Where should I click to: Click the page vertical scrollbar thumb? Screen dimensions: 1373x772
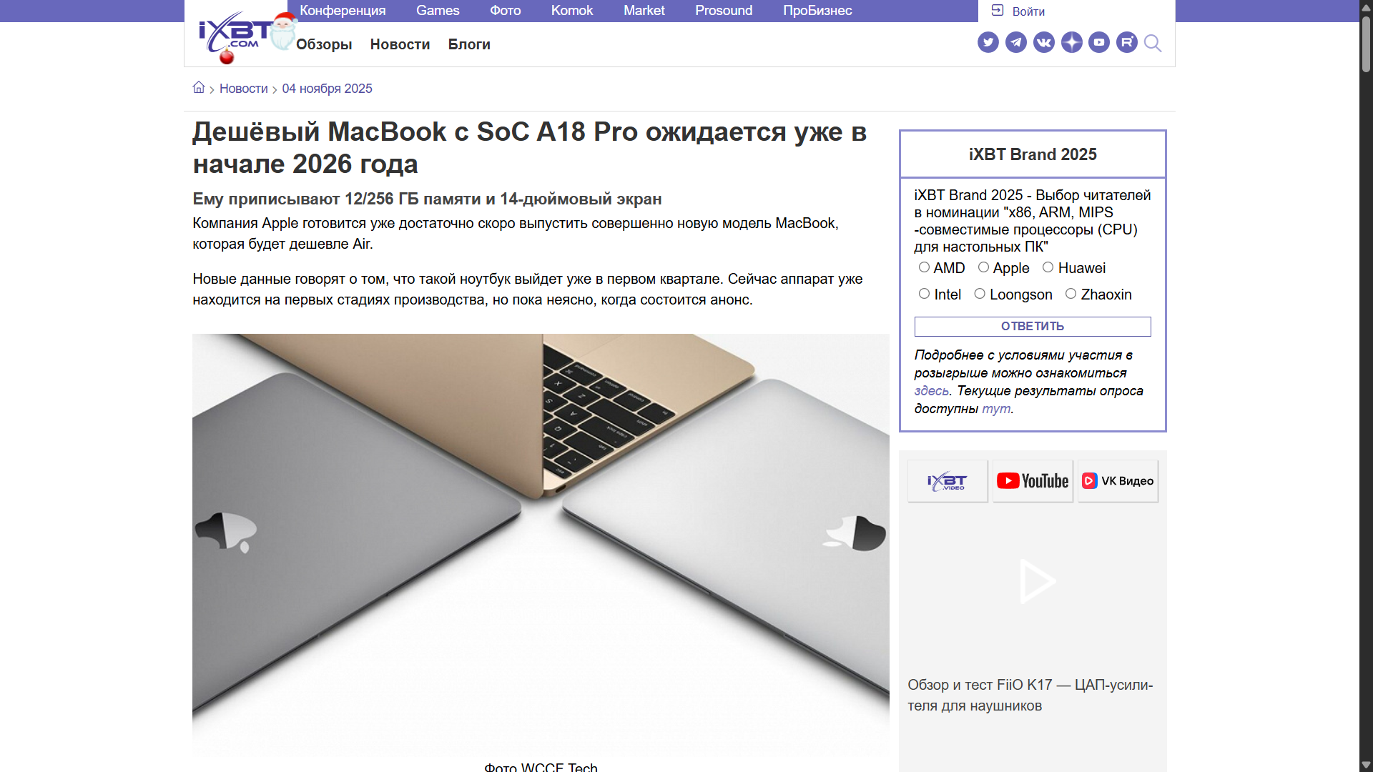1366,43
